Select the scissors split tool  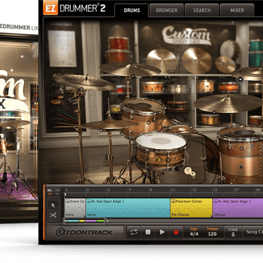coord(53,215)
